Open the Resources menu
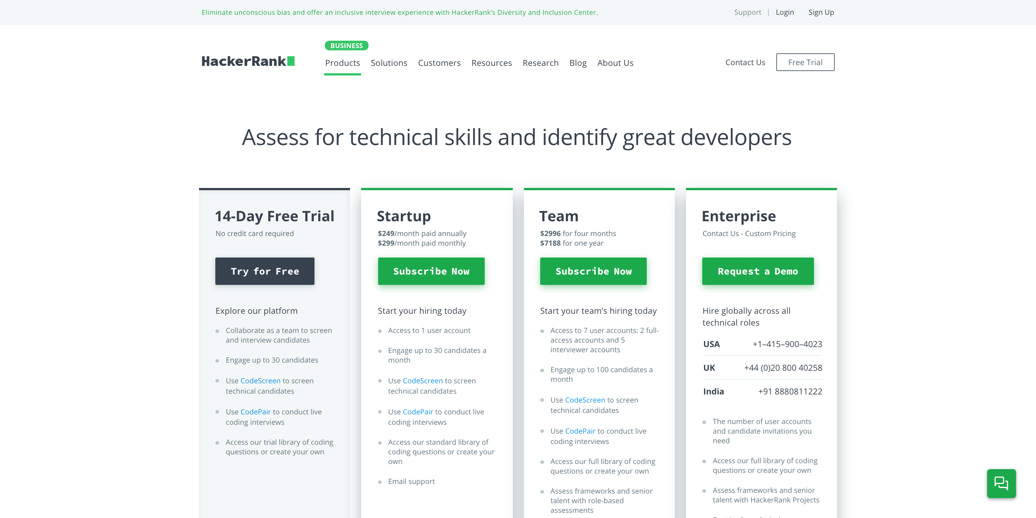The width and height of the screenshot is (1036, 518). [x=491, y=63]
